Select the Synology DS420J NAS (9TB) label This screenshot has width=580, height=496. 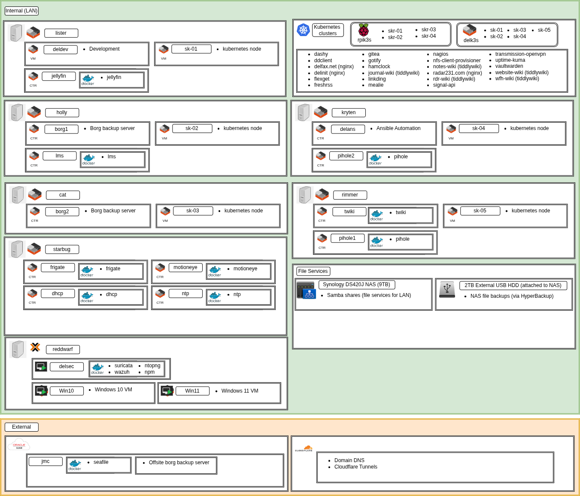[x=356, y=284]
